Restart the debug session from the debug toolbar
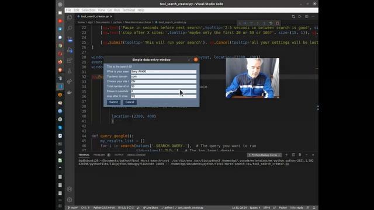Image resolution: width=374 pixels, height=210 pixels. point(271,23)
